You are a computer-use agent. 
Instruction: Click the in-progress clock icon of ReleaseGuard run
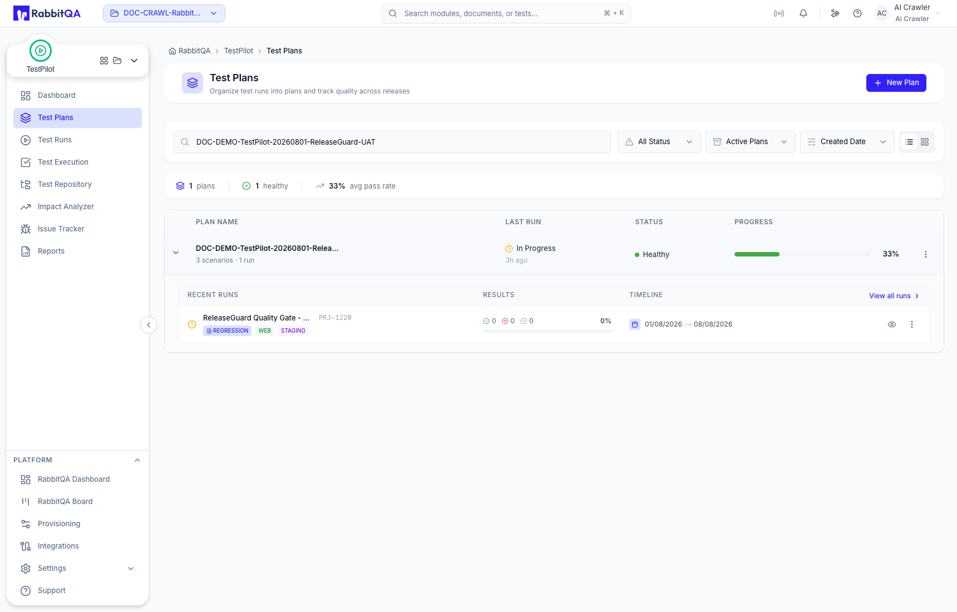pyautogui.click(x=192, y=324)
